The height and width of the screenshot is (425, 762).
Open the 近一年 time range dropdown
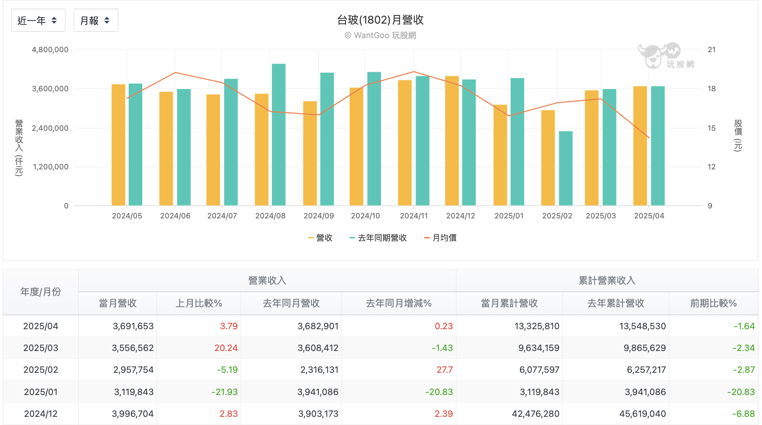(x=38, y=20)
